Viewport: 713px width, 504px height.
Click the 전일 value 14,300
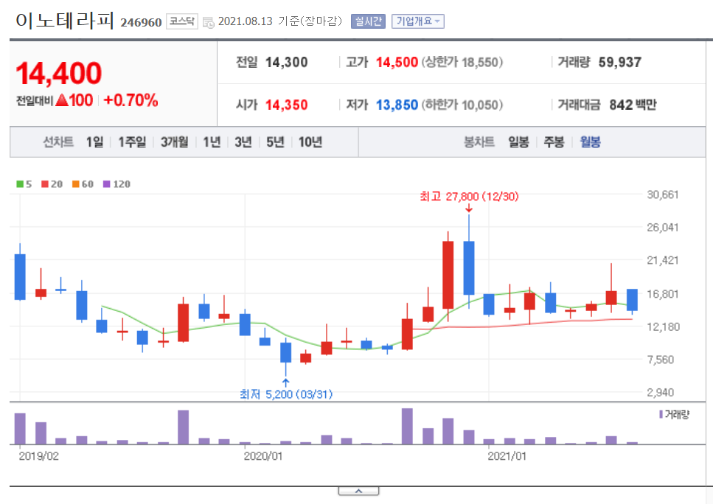tap(287, 62)
